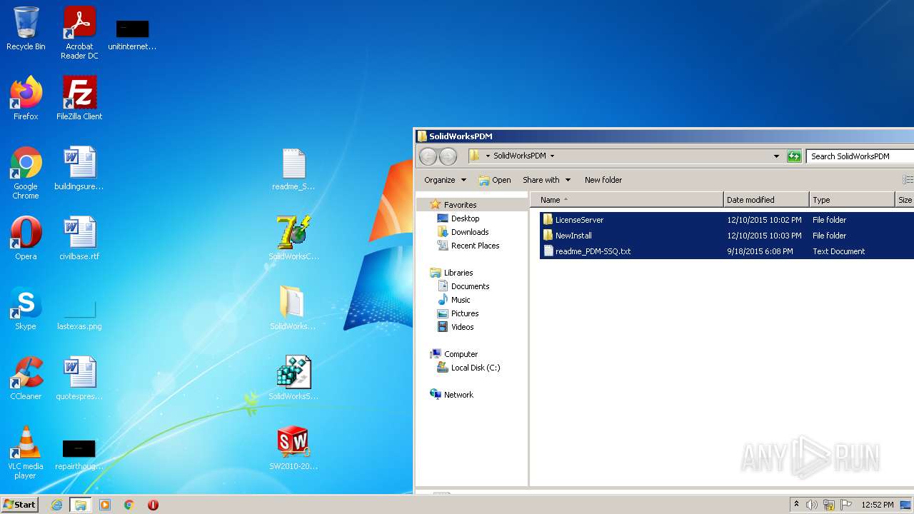
Task: Click the Opera taskbar icon
Action: tap(153, 505)
